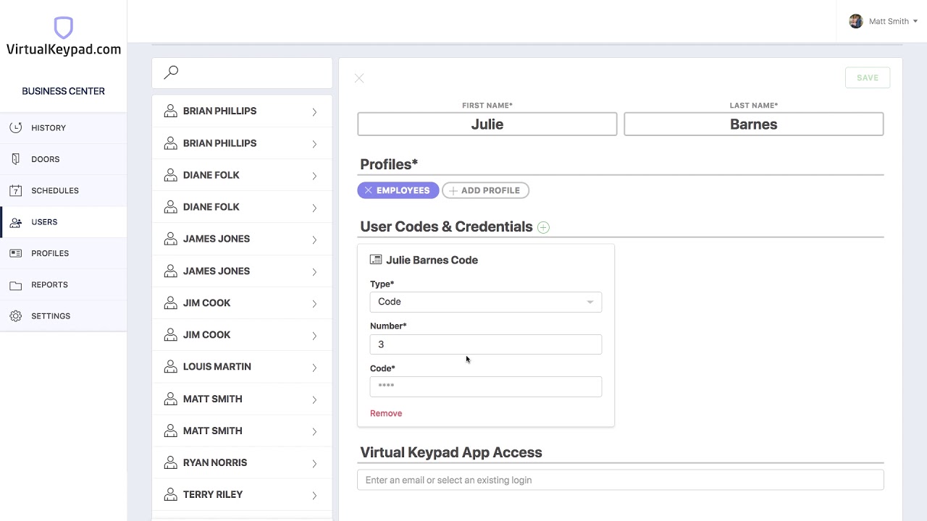The image size is (927, 521).
Task: Go to the Doors page
Action: coord(45,159)
